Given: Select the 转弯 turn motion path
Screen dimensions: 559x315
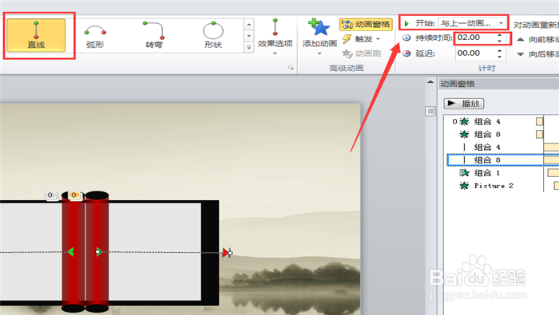Looking at the screenshot, I should pos(153,35).
